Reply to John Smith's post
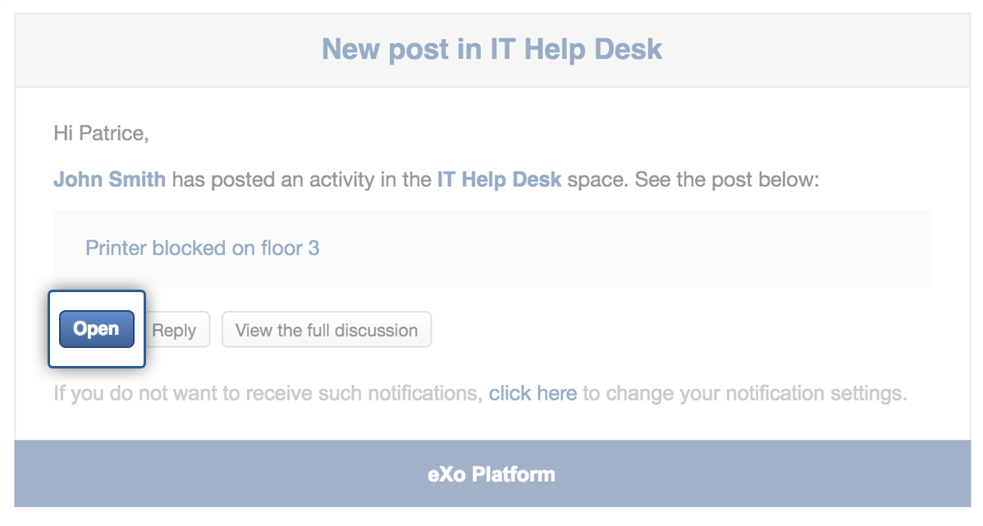The height and width of the screenshot is (526, 983). (x=177, y=330)
